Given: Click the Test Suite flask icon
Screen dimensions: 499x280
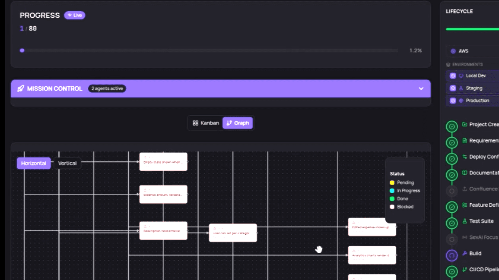Looking at the screenshot, I should (464, 221).
